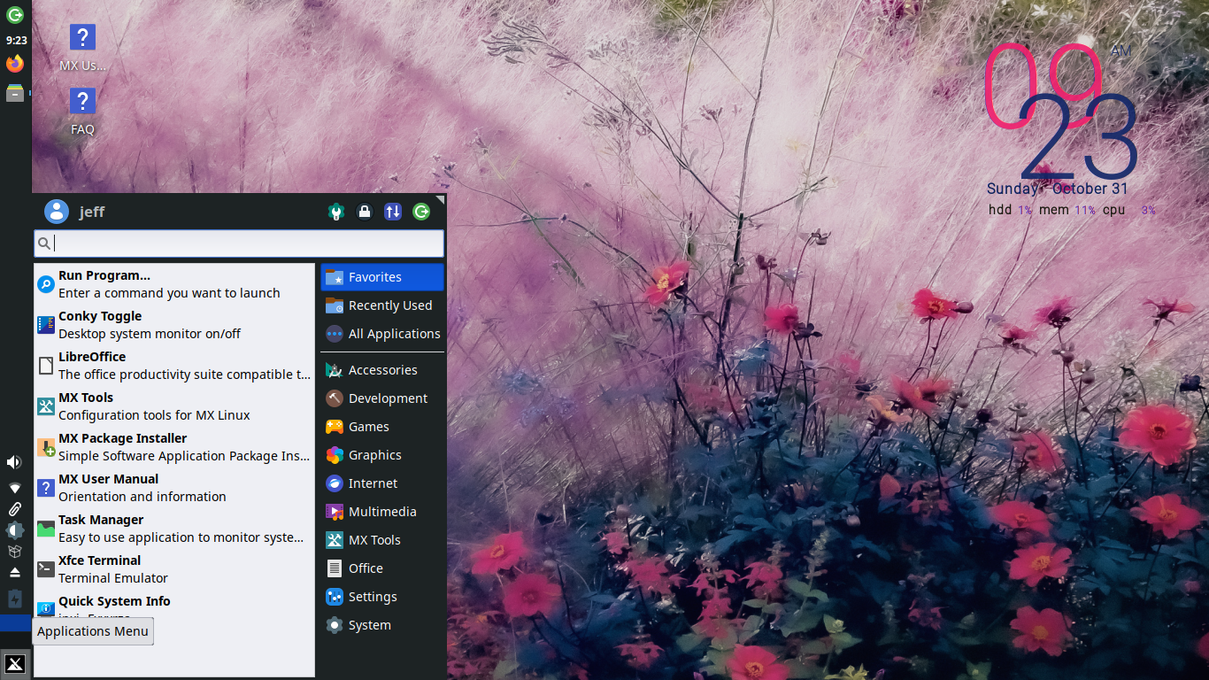Open the file manager drawer icon in panel
The width and height of the screenshot is (1209, 680).
(15, 93)
